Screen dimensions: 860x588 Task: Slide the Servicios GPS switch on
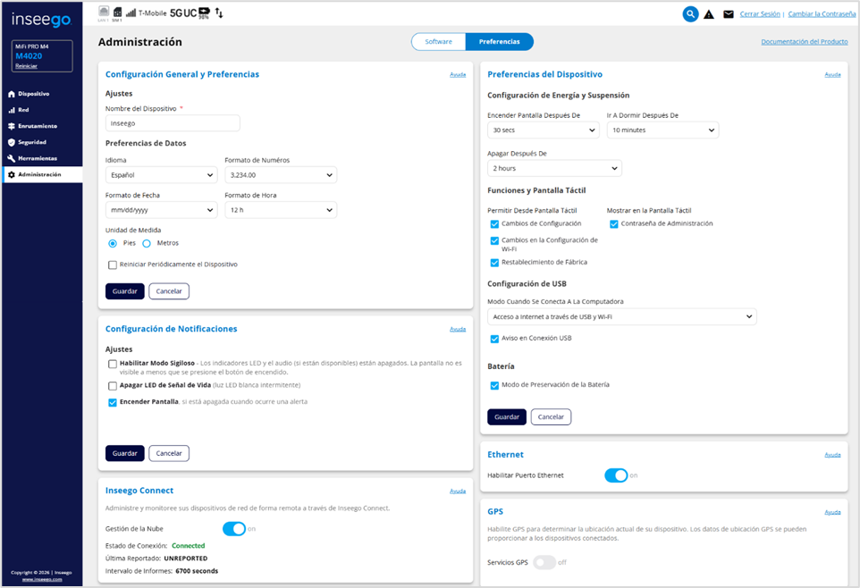click(x=544, y=562)
